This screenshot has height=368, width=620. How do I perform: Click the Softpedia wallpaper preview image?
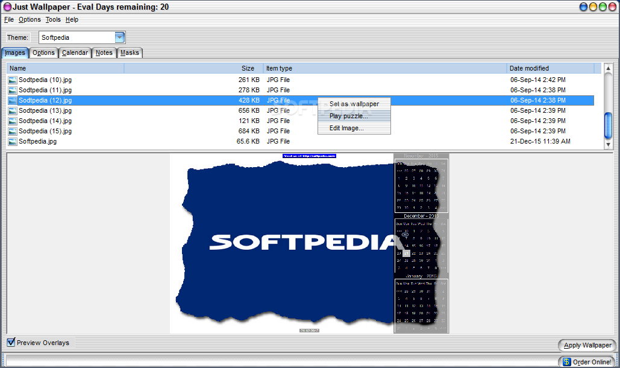pyautogui.click(x=309, y=243)
